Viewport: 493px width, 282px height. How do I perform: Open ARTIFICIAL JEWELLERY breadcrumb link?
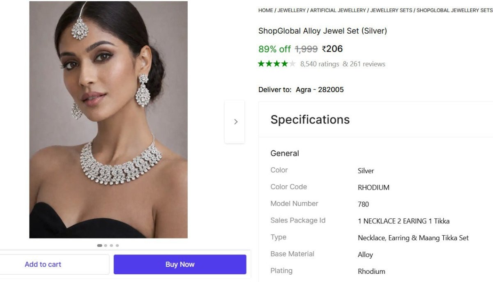pos(338,10)
